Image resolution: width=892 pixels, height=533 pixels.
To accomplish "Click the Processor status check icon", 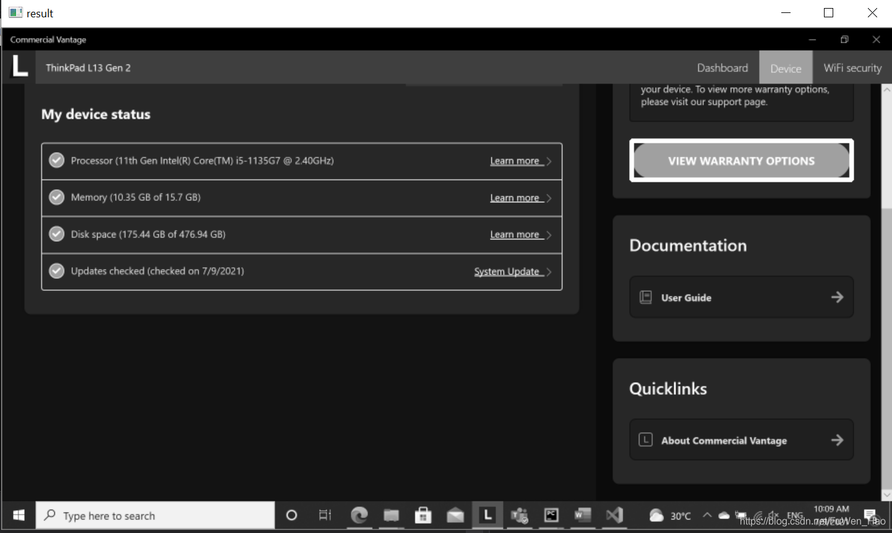I will [x=56, y=161].
